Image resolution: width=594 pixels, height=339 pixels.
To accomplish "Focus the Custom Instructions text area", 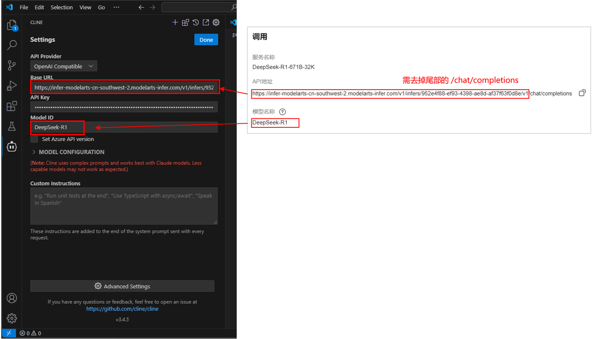I will (x=124, y=206).
